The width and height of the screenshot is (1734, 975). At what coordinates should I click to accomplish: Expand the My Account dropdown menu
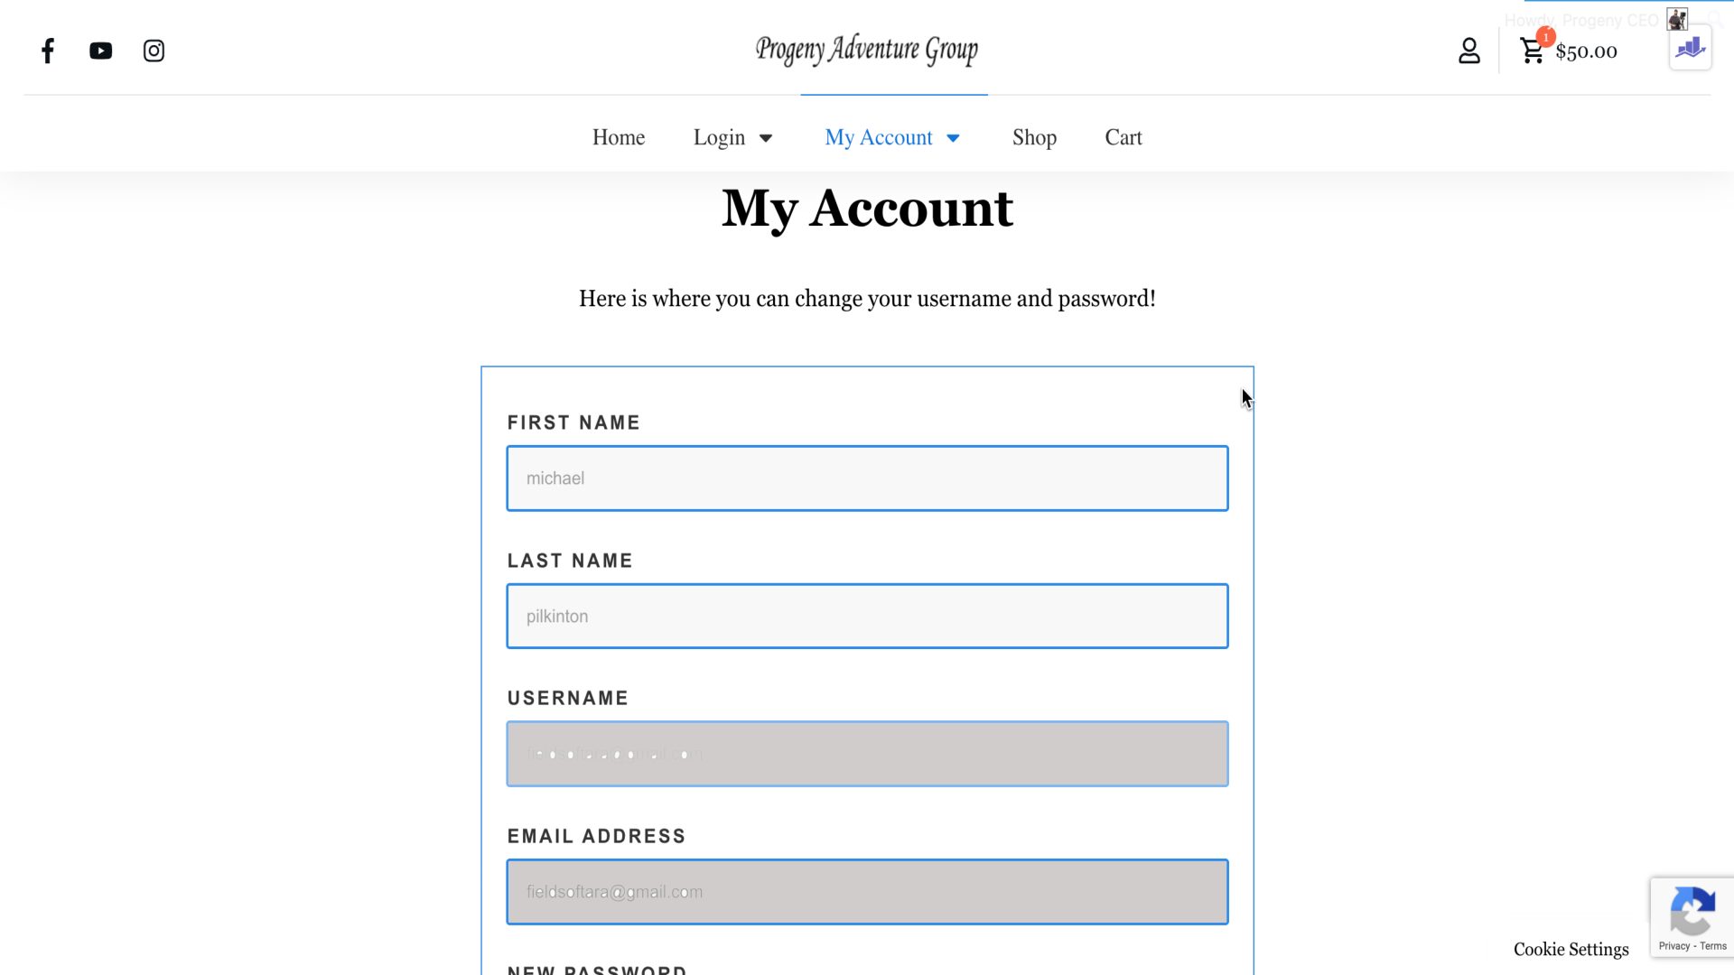892,137
